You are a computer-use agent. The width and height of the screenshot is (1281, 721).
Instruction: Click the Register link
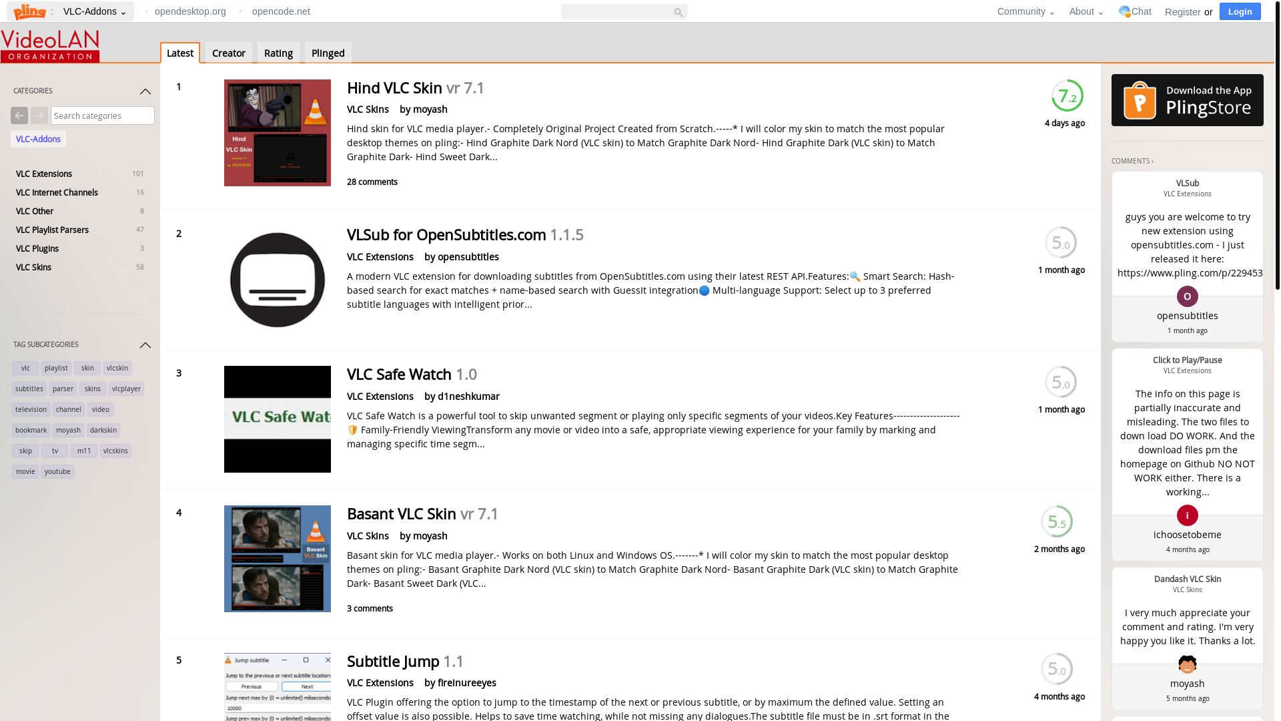[1182, 12]
